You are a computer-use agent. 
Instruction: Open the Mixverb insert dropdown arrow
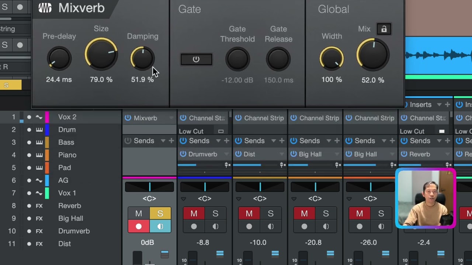coord(171,118)
